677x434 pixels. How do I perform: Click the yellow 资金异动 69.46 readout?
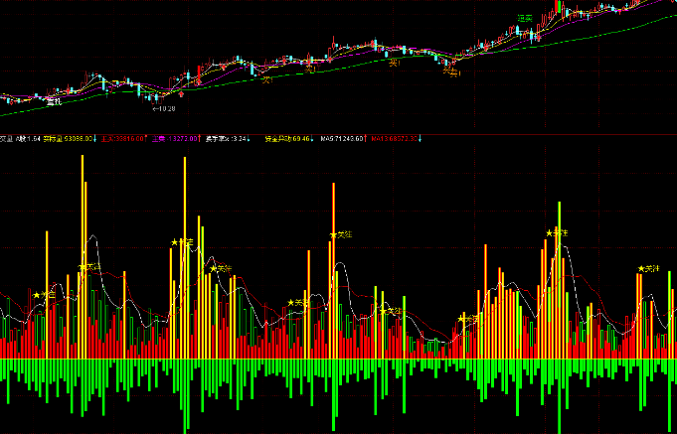(x=289, y=139)
